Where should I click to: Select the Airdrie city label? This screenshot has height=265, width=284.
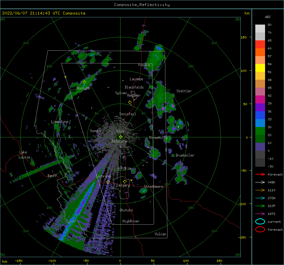click(124, 168)
